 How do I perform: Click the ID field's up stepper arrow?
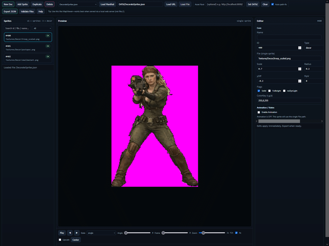pyautogui.click(x=300, y=47)
